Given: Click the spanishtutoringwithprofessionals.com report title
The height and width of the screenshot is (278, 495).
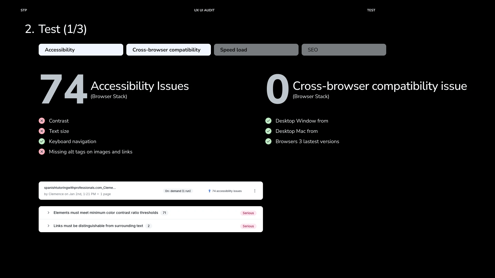Looking at the screenshot, I should pyautogui.click(x=80, y=188).
